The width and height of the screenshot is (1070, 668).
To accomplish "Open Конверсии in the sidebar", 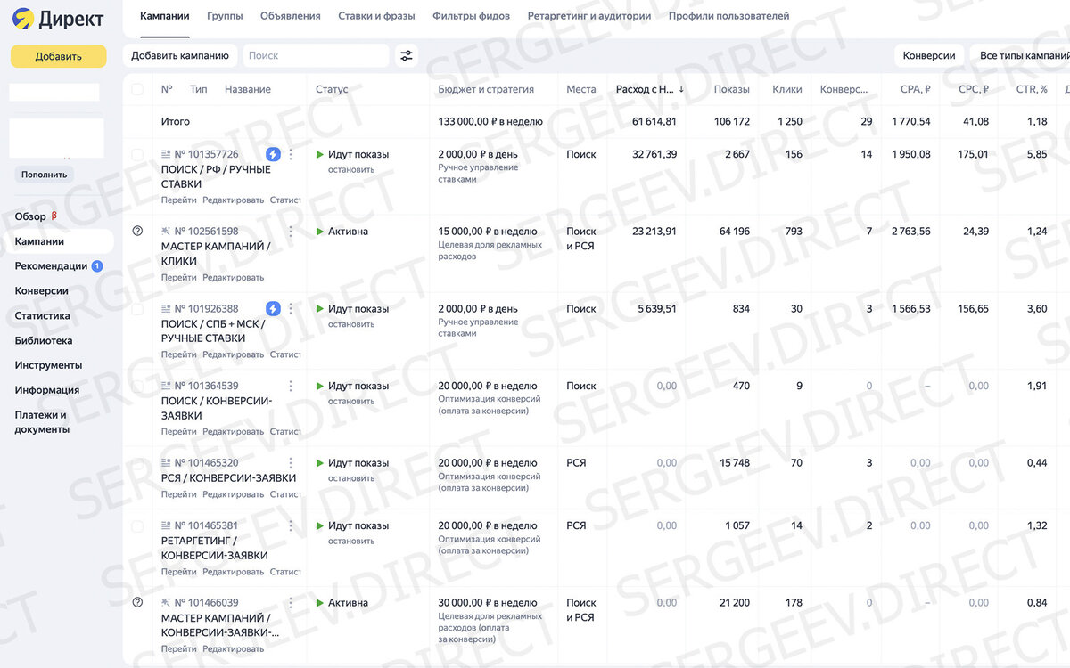I will point(41,291).
